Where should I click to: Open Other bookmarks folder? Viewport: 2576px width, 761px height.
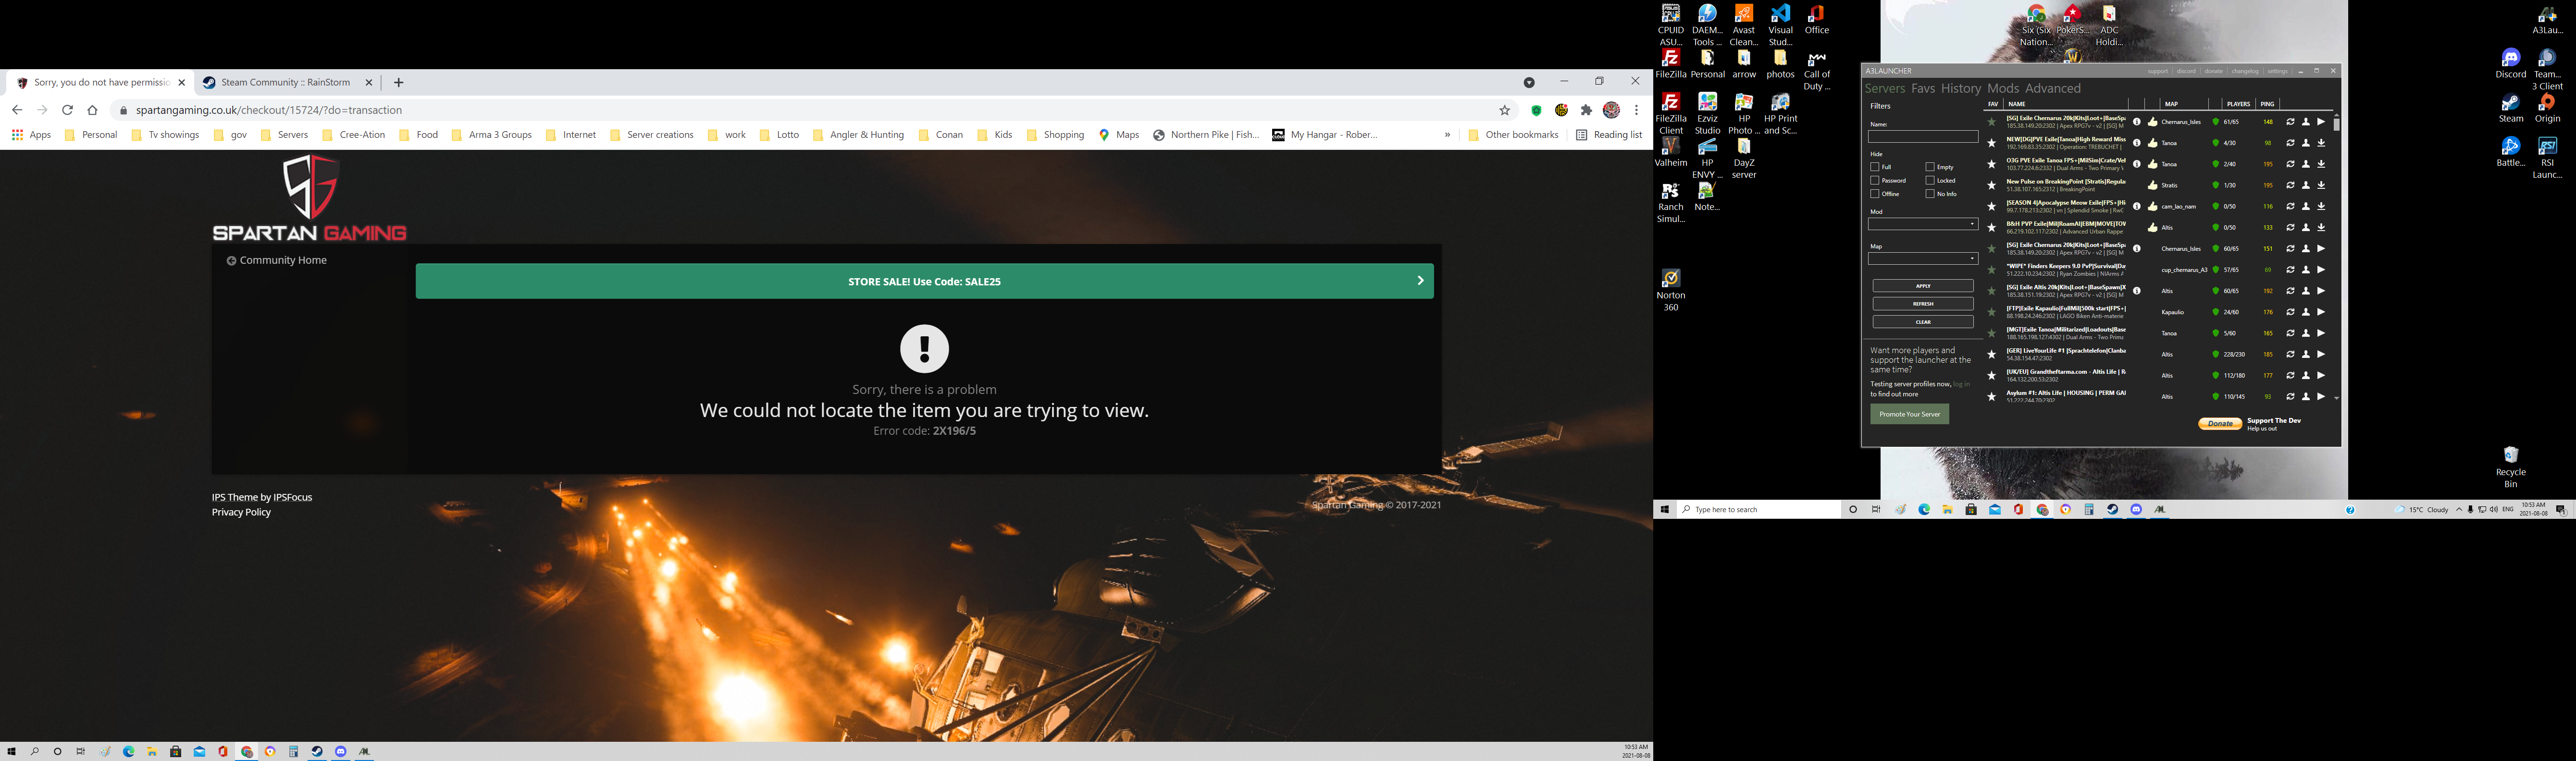(x=1513, y=135)
